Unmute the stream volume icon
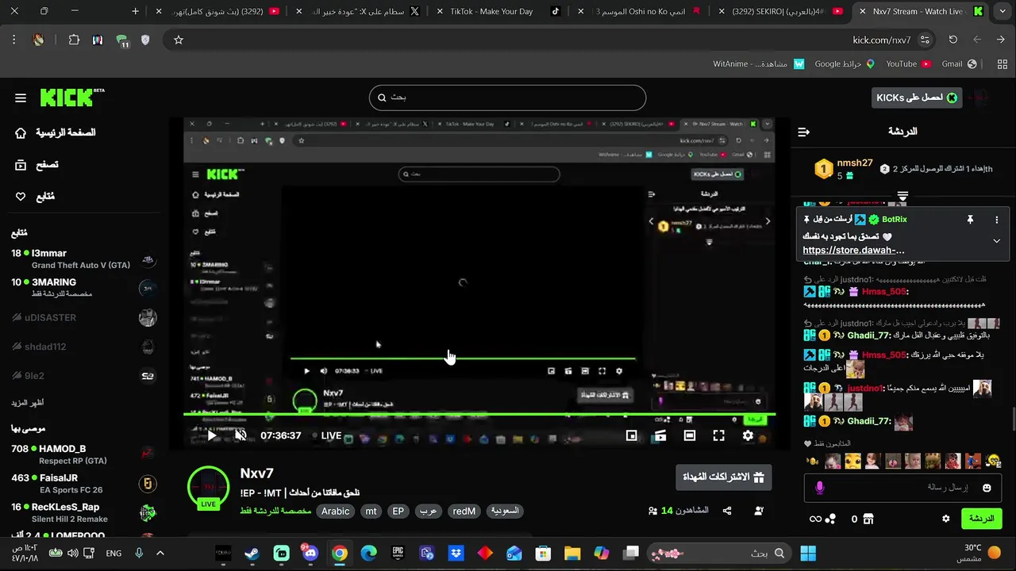 pos(241,435)
